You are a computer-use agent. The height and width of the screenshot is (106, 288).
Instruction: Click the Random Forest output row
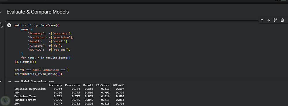(x=69, y=100)
